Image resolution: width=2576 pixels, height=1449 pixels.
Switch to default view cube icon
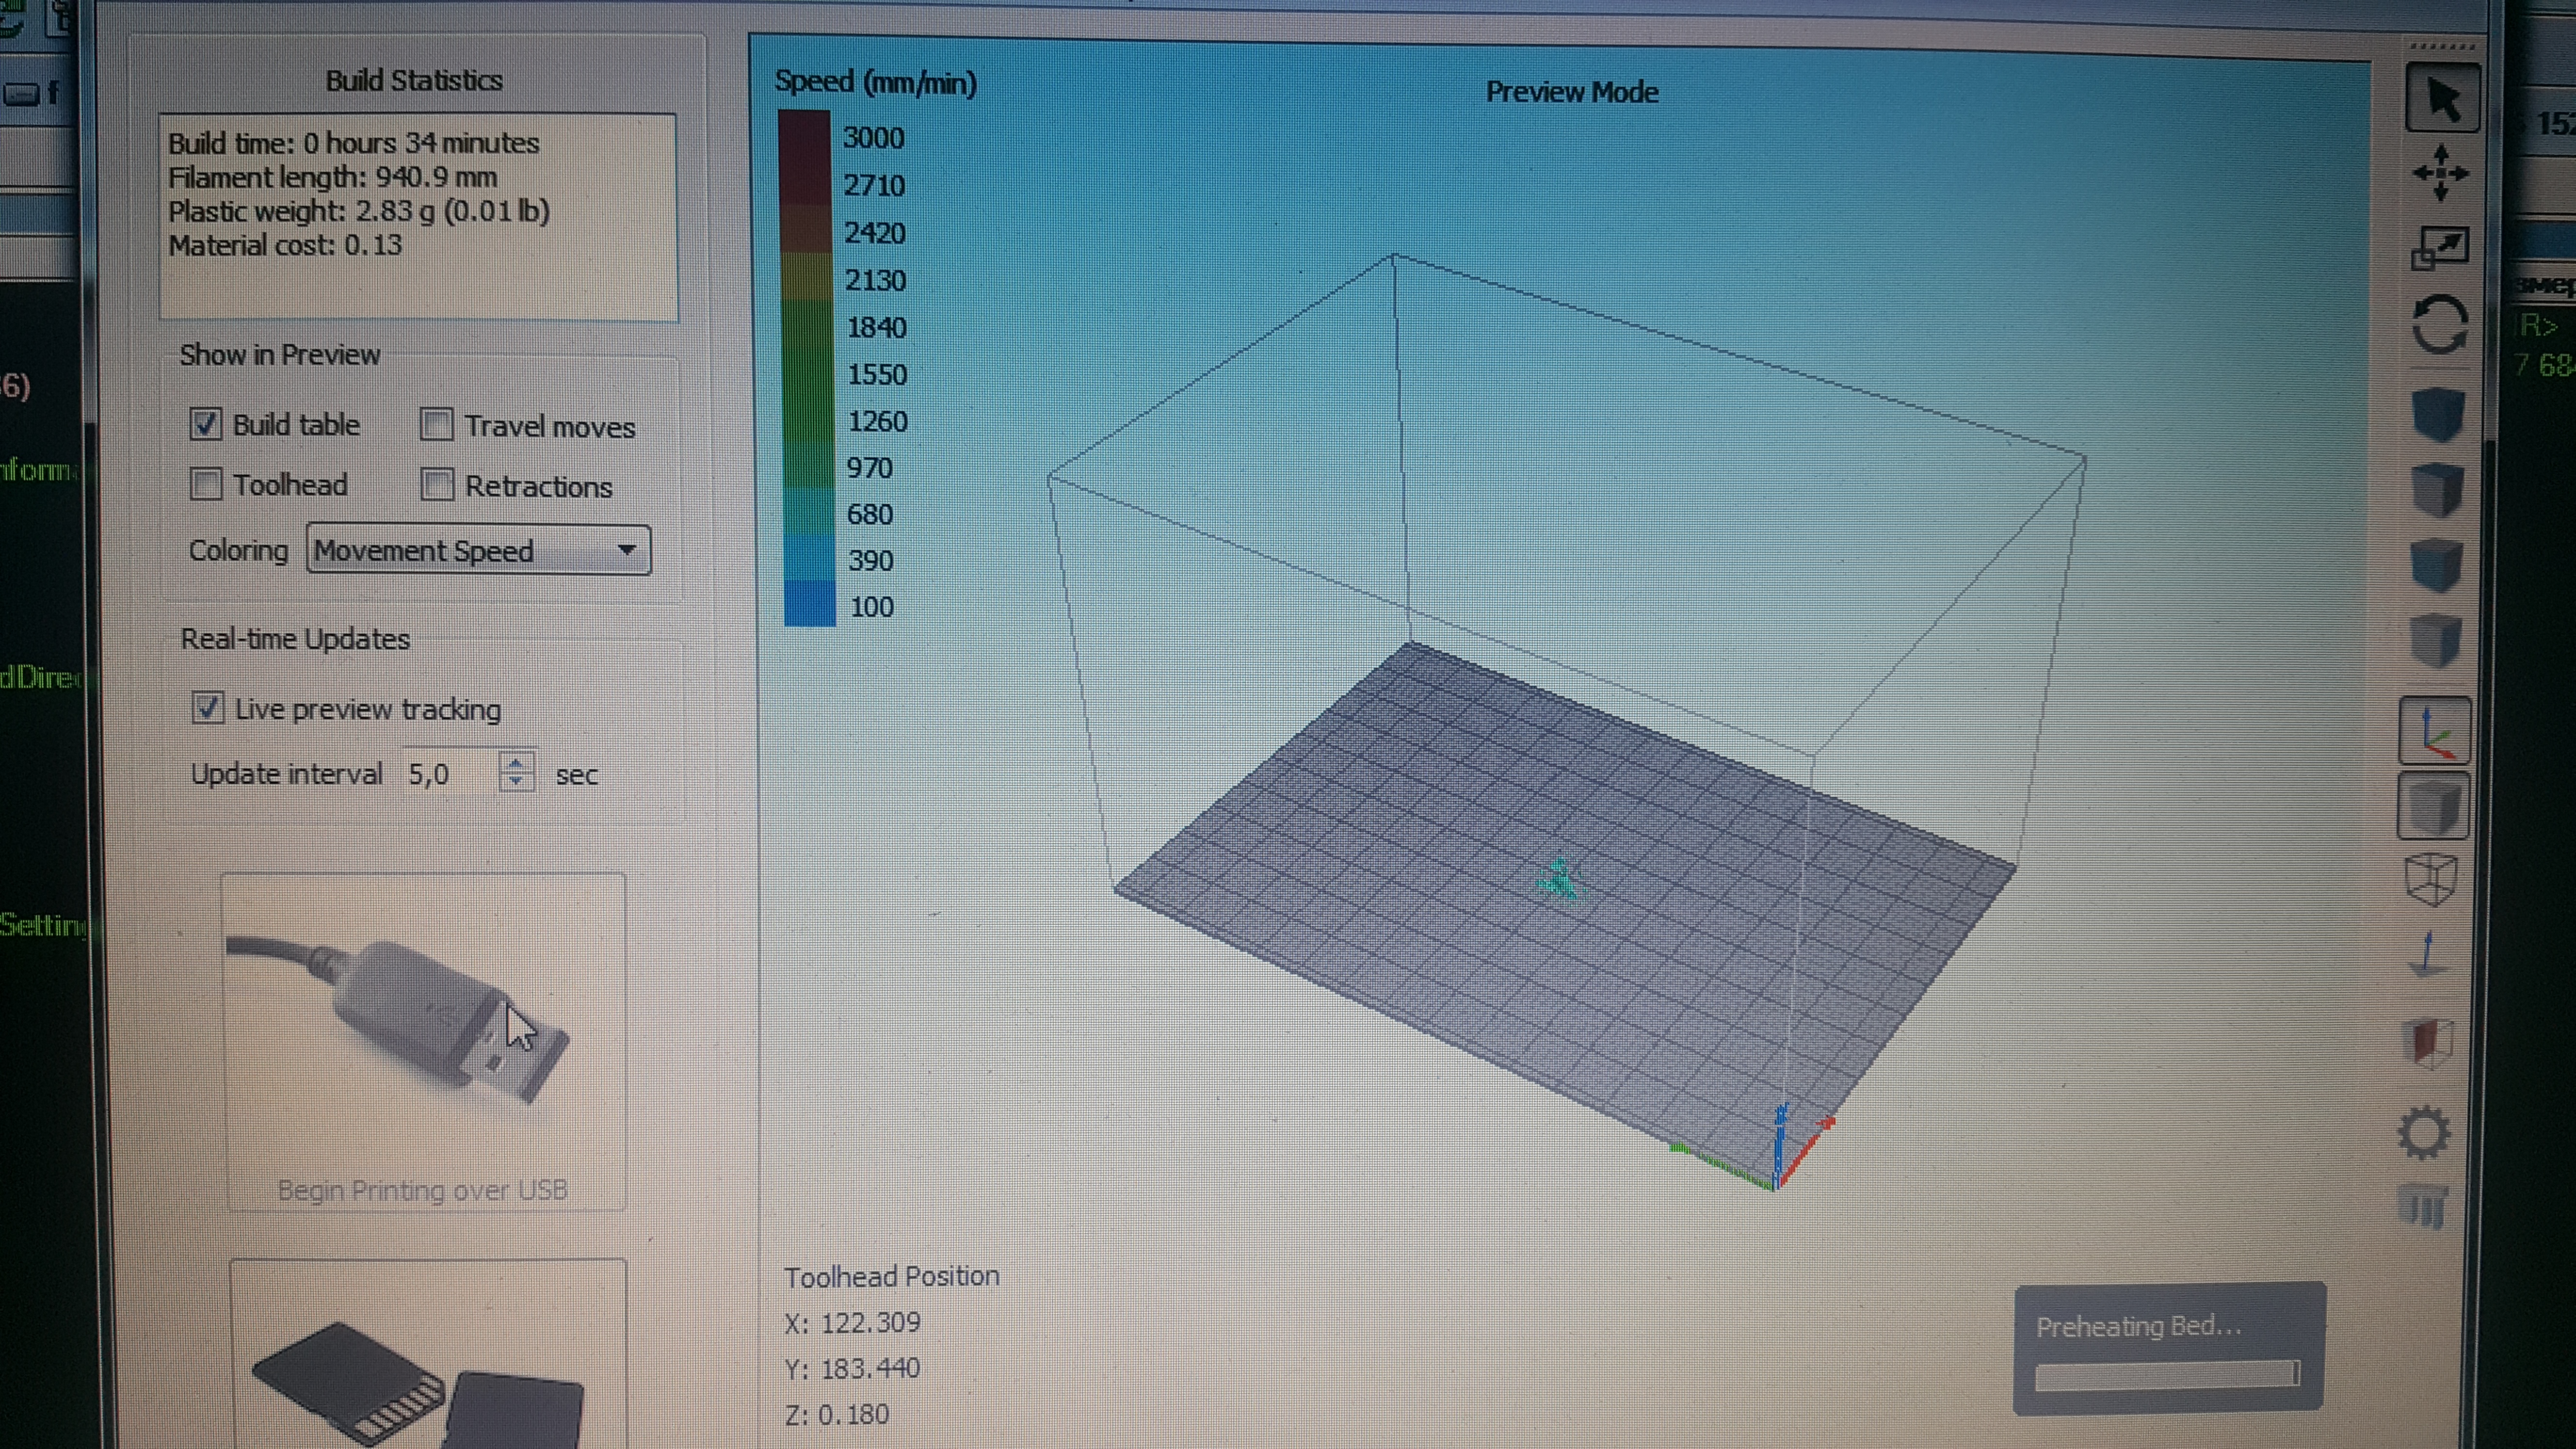2438,413
